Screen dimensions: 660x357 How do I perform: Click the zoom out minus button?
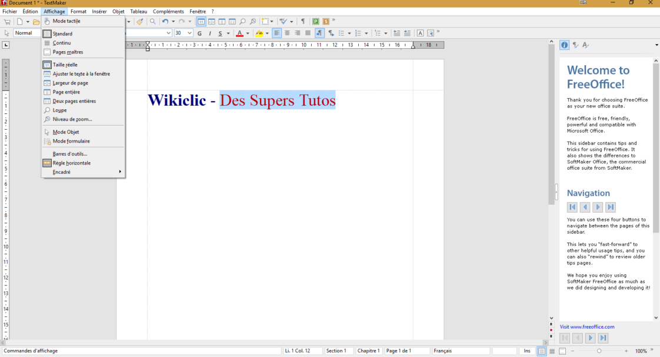point(572,351)
